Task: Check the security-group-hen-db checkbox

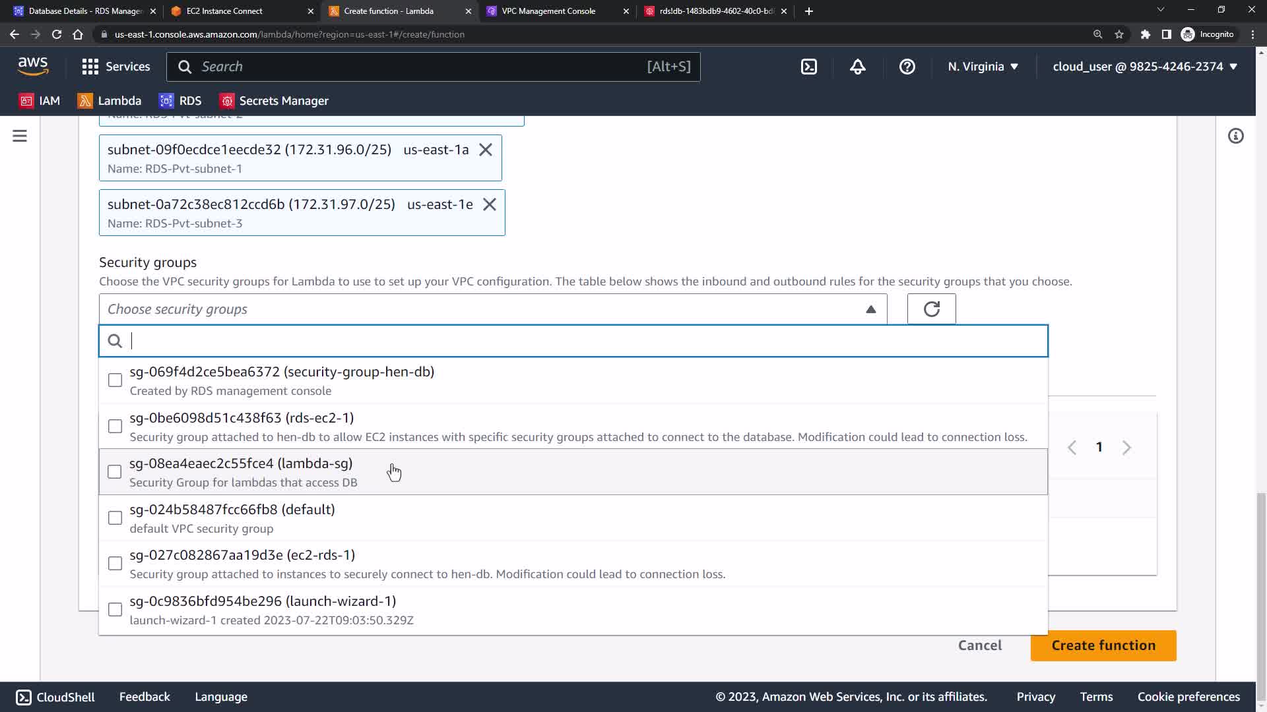Action: click(115, 380)
